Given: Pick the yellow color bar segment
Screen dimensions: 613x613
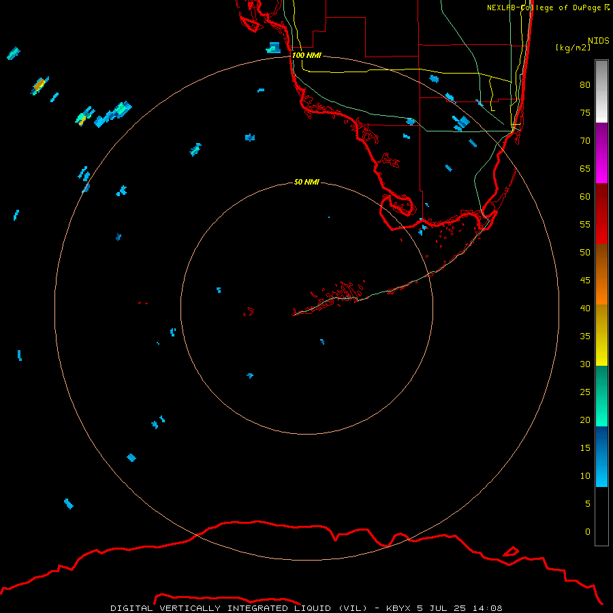Looking at the screenshot, I should click(601, 335).
